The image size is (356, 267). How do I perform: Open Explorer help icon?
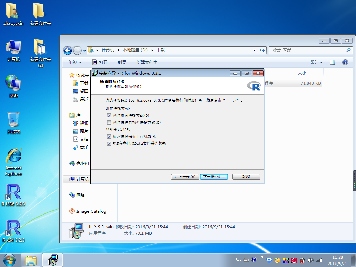pyautogui.click(x=345, y=62)
